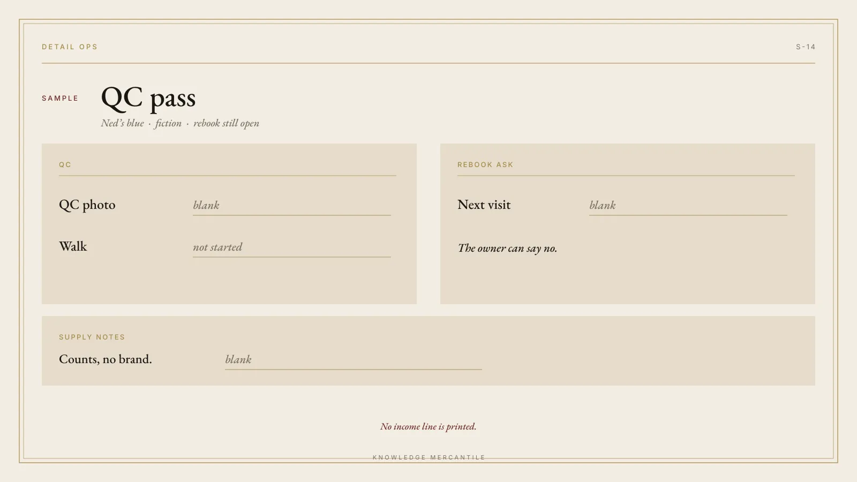
Task: Click the S-14 page code
Action: 805,47
